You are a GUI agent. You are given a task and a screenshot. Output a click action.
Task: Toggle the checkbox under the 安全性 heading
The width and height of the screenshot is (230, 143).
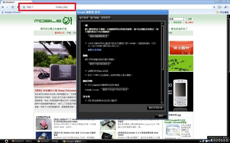(86, 100)
